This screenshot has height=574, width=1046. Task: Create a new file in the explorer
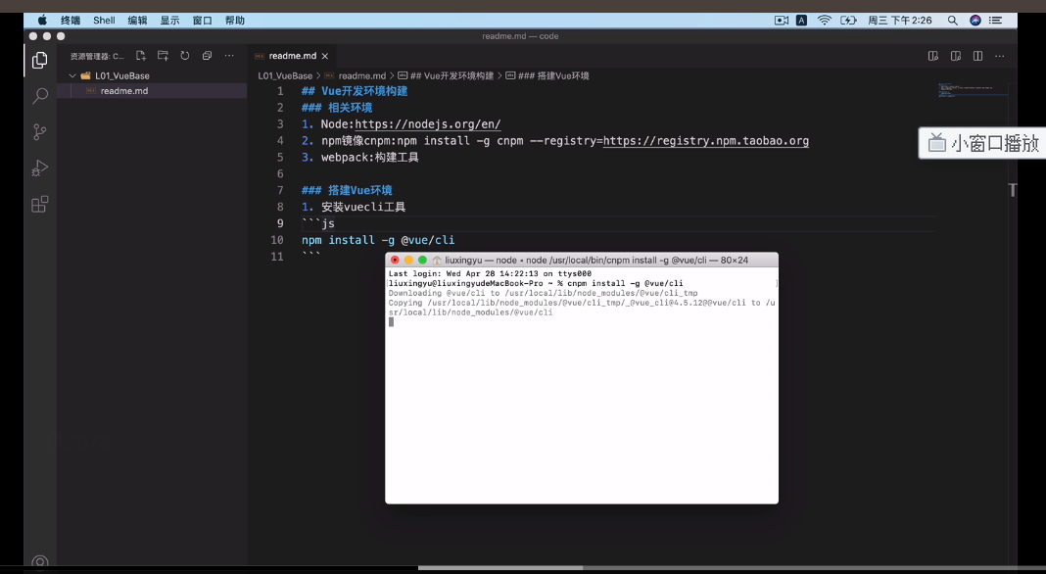pos(141,56)
